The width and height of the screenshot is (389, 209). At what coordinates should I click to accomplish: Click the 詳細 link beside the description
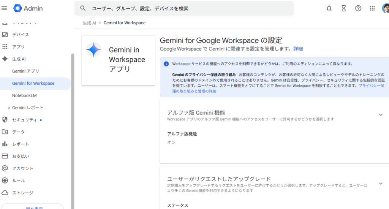(298, 49)
